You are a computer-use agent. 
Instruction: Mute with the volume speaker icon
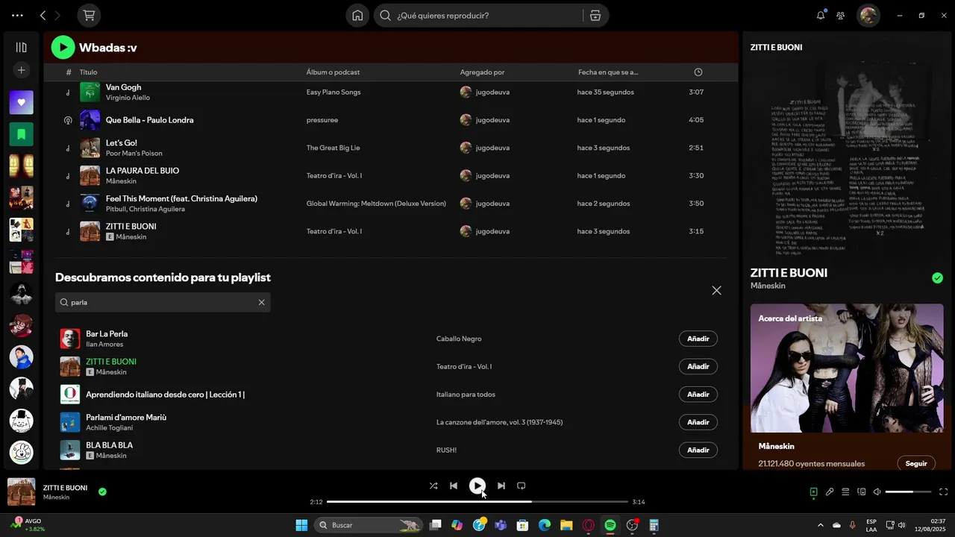(x=877, y=492)
